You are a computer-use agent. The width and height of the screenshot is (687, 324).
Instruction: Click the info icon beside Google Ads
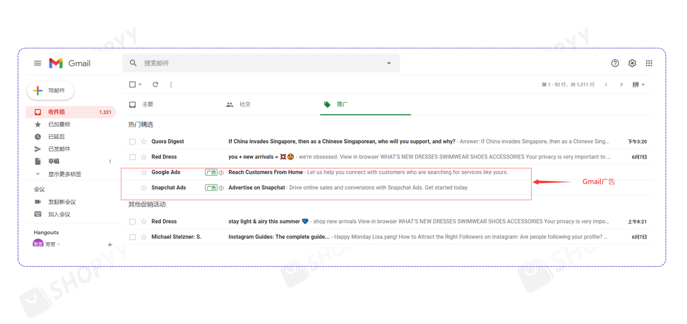tap(221, 173)
